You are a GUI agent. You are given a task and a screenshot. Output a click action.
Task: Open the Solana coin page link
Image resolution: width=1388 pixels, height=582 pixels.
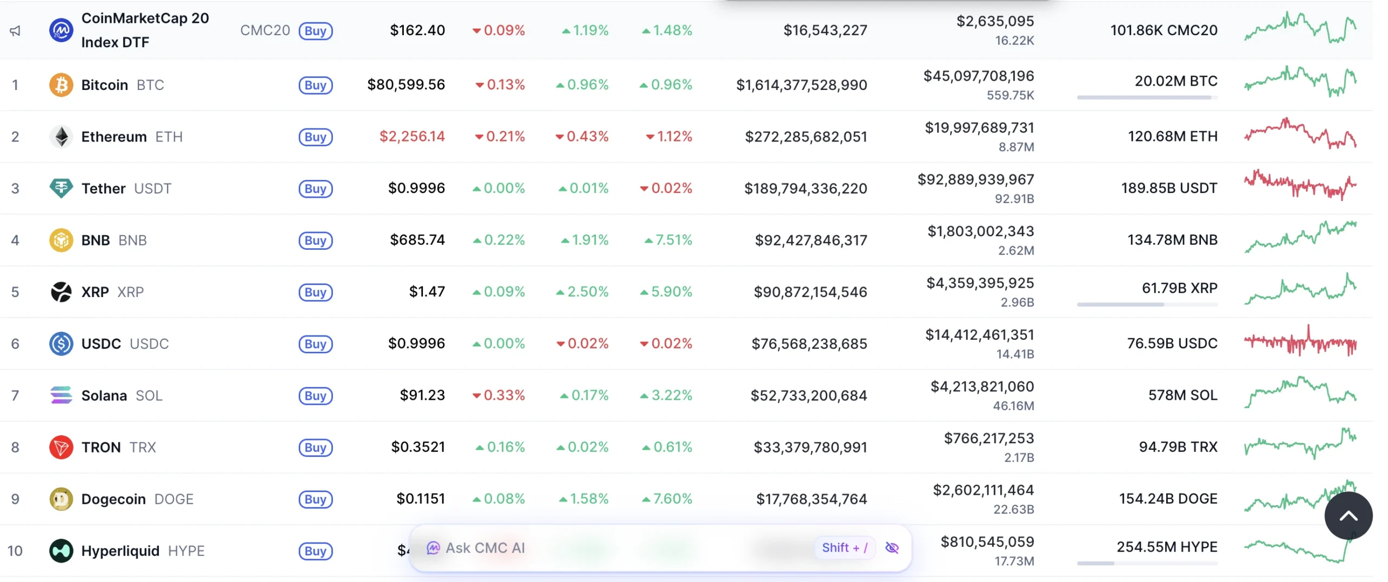pos(122,396)
